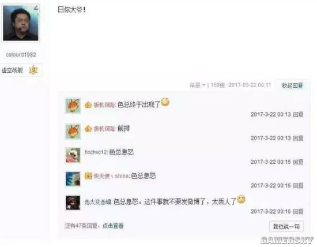Open the 虚空战舰 member title badge

click(x=12, y=70)
